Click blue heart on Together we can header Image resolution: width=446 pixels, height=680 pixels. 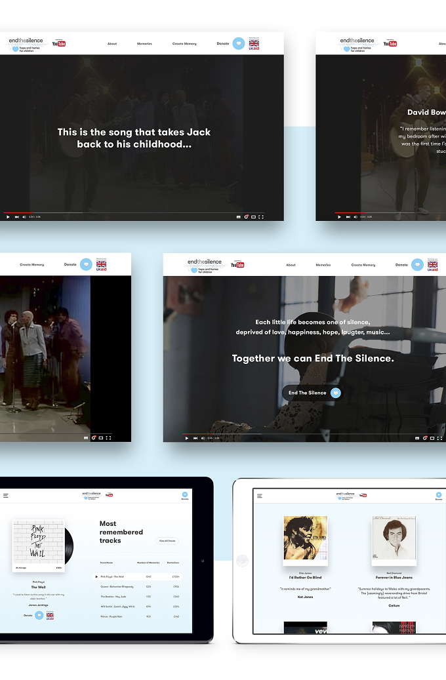pyautogui.click(x=417, y=264)
